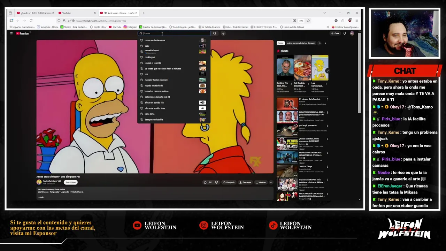Select the 'Todos' filter chip
The image size is (446, 251).
tap(280, 43)
